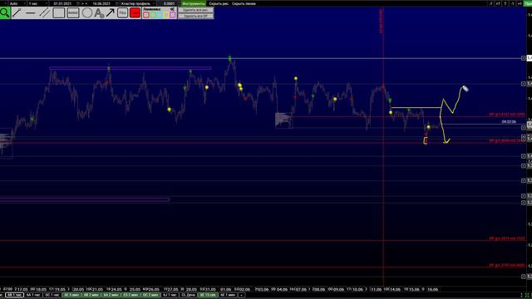Switch to the 6E 5 мин tab
Image resolution: width=532 pixels, height=299 pixels.
click(71, 295)
